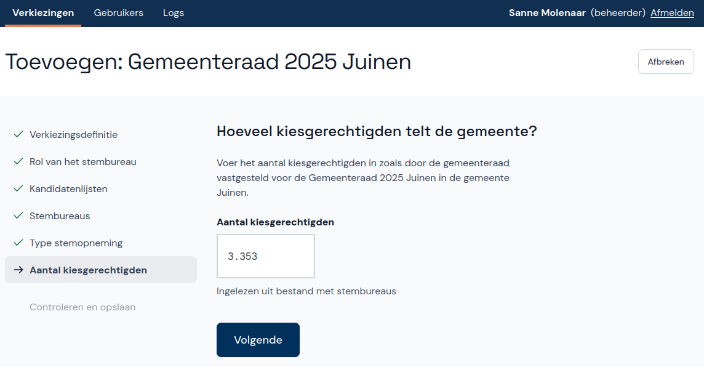The width and height of the screenshot is (704, 367).
Task: Click the checkmark icon before Kandidatenlijsten
Action: [x=18, y=188]
